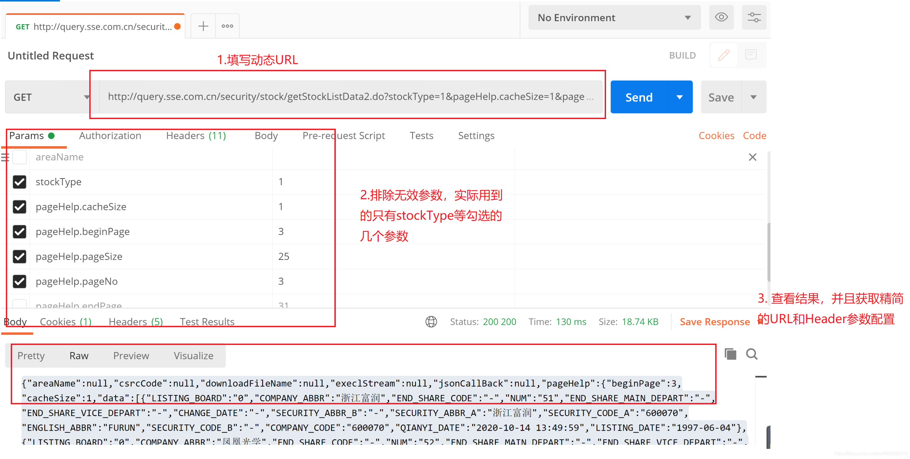Copy response using the copy icon
The image size is (910, 459).
pyautogui.click(x=730, y=354)
